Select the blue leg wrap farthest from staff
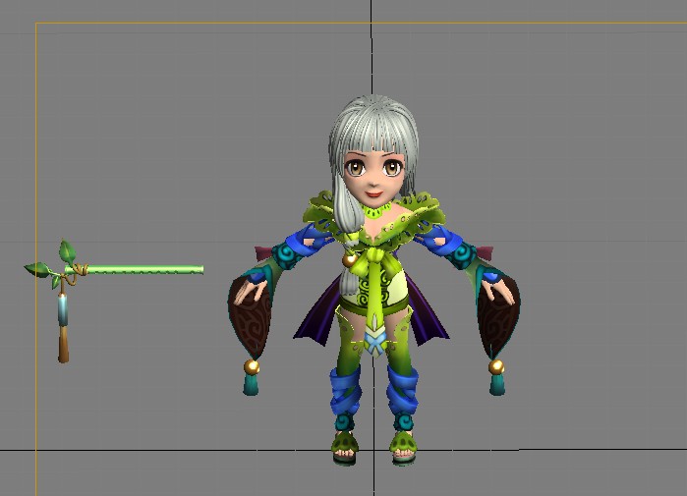Screen dimensions: 687x496 pos(404,391)
